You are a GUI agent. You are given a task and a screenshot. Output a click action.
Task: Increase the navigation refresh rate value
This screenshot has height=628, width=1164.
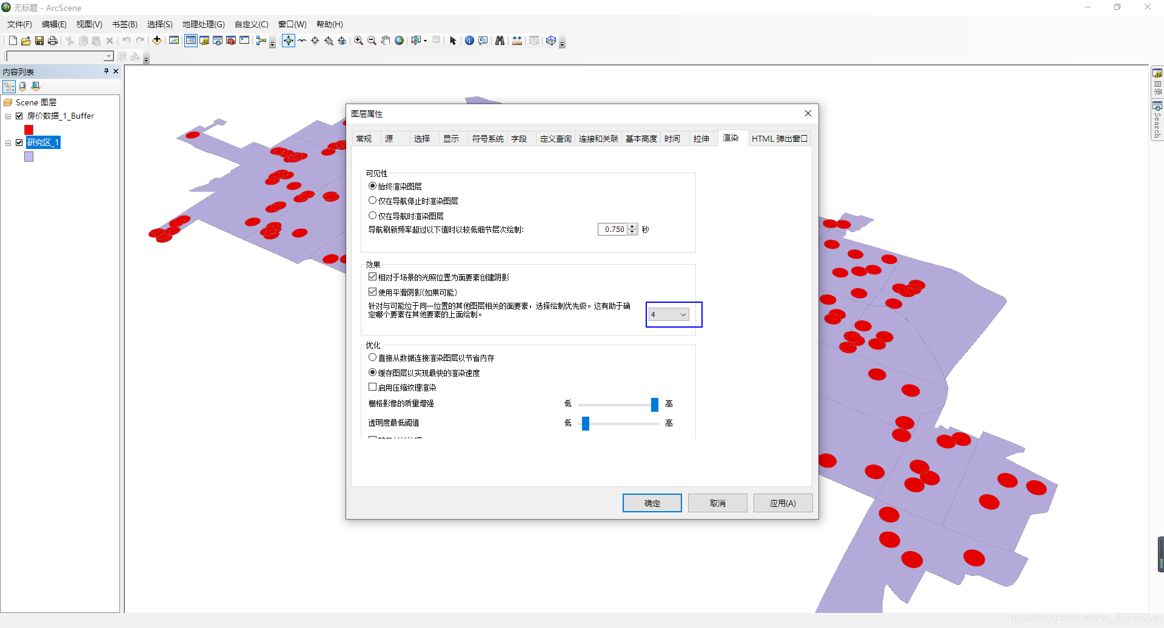click(x=632, y=226)
